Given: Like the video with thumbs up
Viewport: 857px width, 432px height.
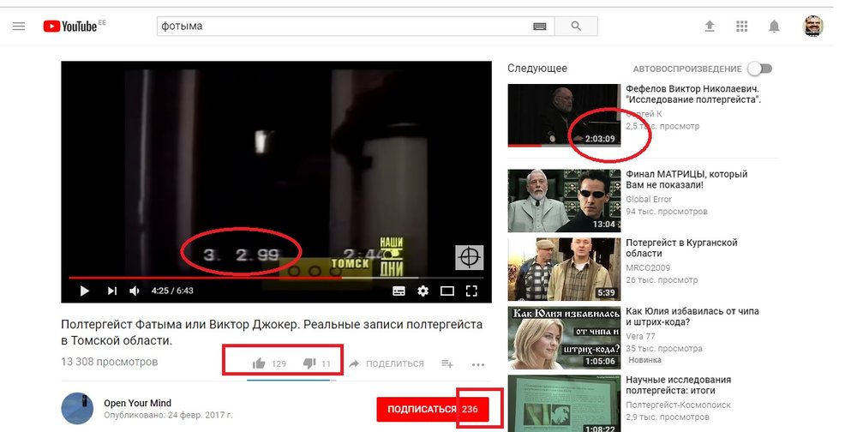Looking at the screenshot, I should [259, 363].
